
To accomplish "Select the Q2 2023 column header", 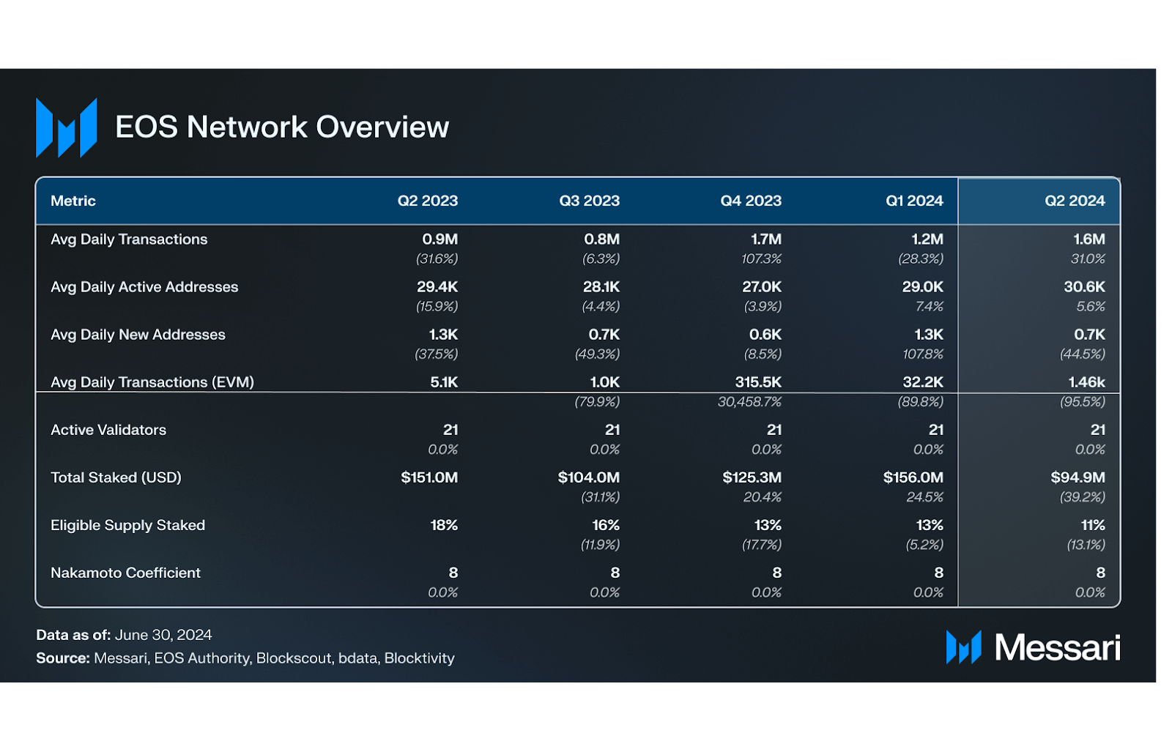I will (x=427, y=201).
